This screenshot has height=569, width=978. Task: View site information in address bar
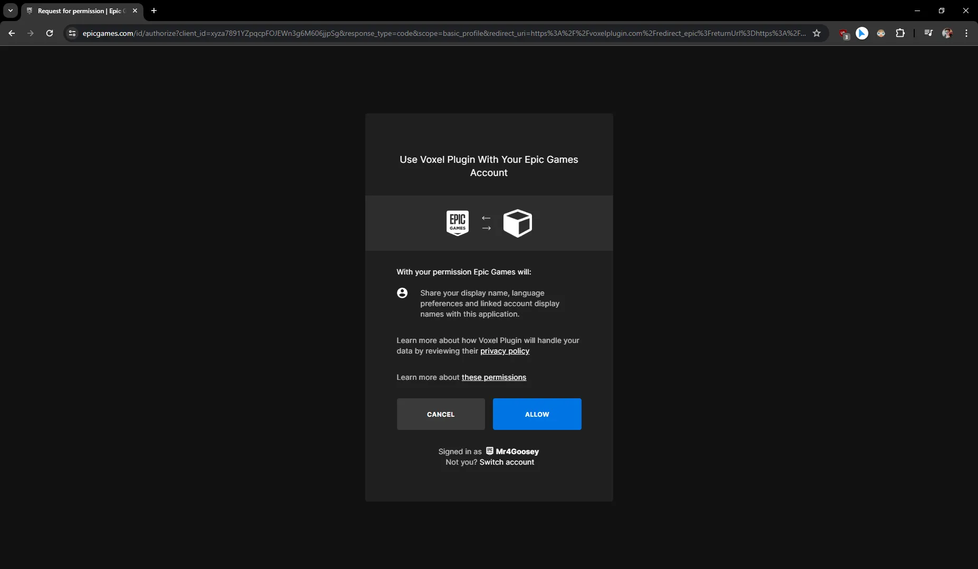(72, 33)
